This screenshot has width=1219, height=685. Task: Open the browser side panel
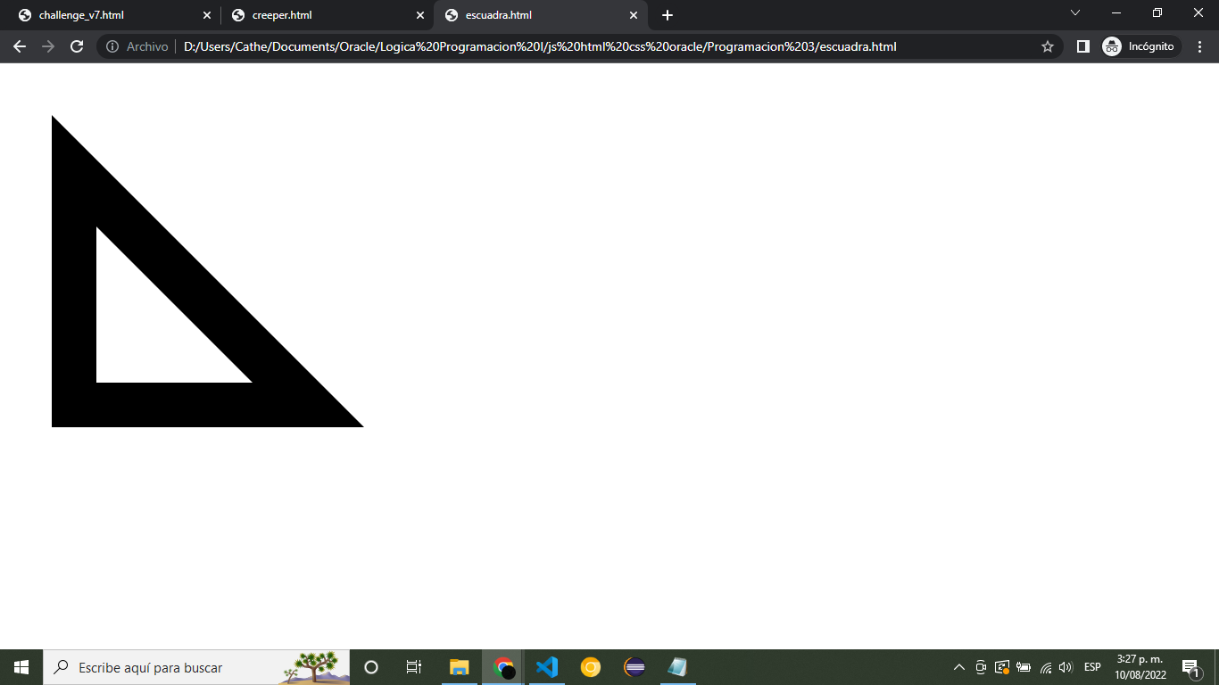click(1082, 46)
